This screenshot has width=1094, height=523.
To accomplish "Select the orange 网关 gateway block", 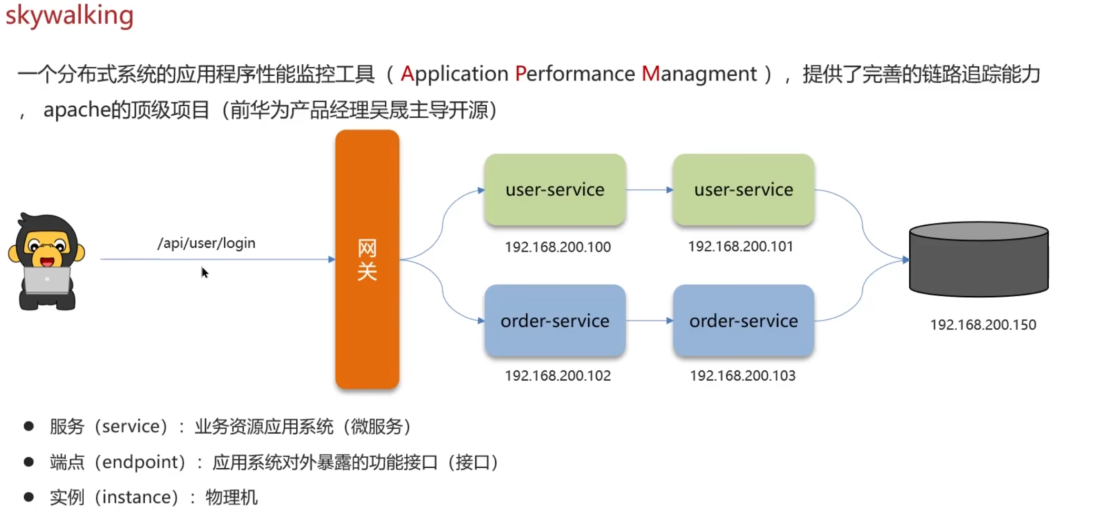I will (x=367, y=259).
